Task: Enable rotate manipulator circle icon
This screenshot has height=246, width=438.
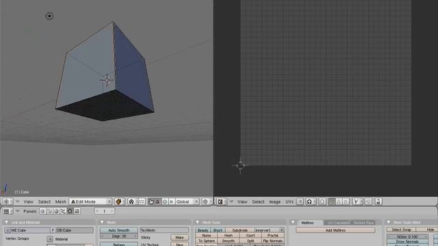Action: [165, 202]
